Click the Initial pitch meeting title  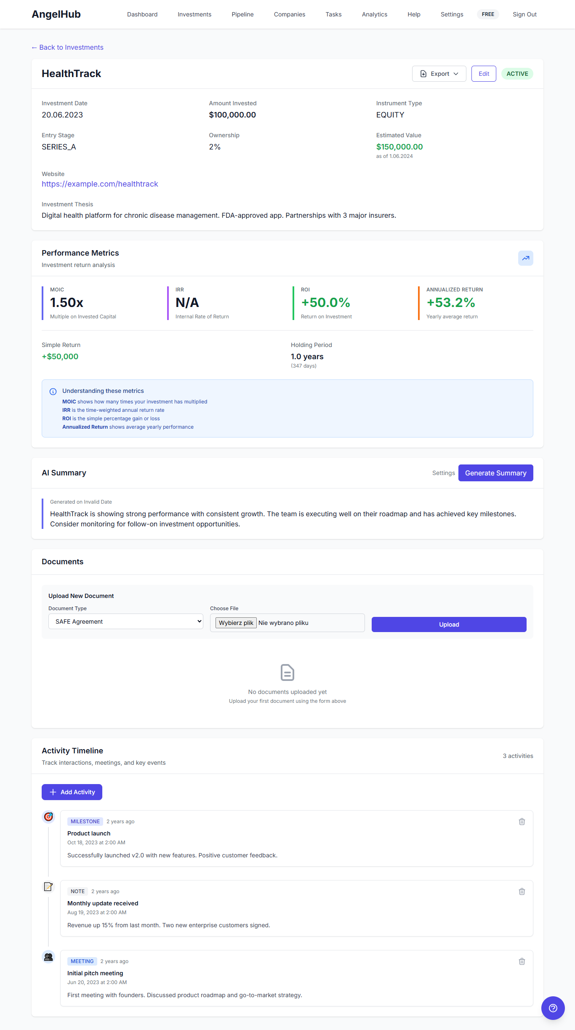(95, 973)
